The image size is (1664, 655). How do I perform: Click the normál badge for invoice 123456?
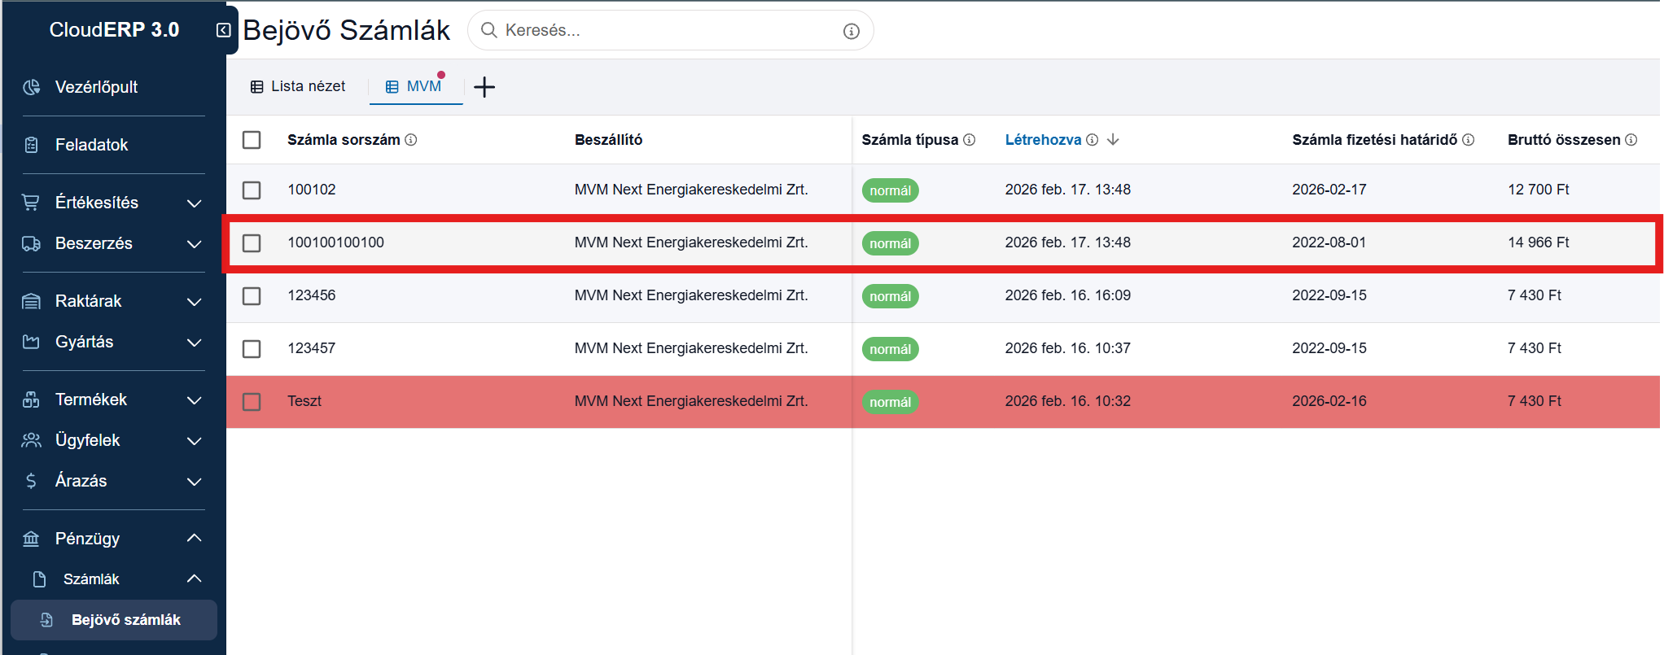point(890,296)
